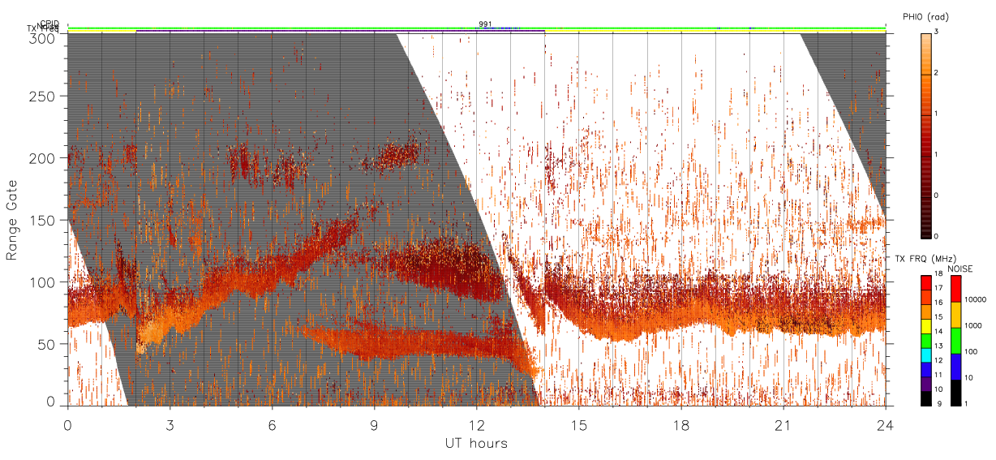The image size is (996, 460).
Task: Click the x-axis tick label '15'
Action: [578, 425]
